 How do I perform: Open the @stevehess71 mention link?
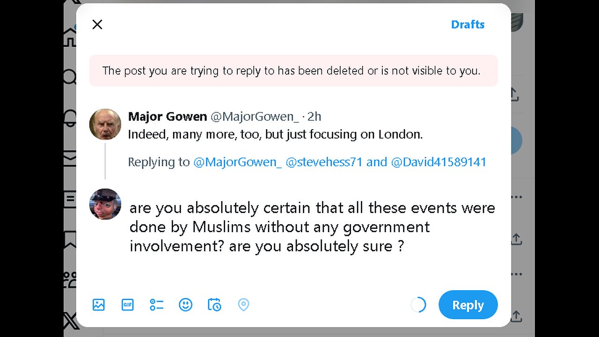point(324,162)
